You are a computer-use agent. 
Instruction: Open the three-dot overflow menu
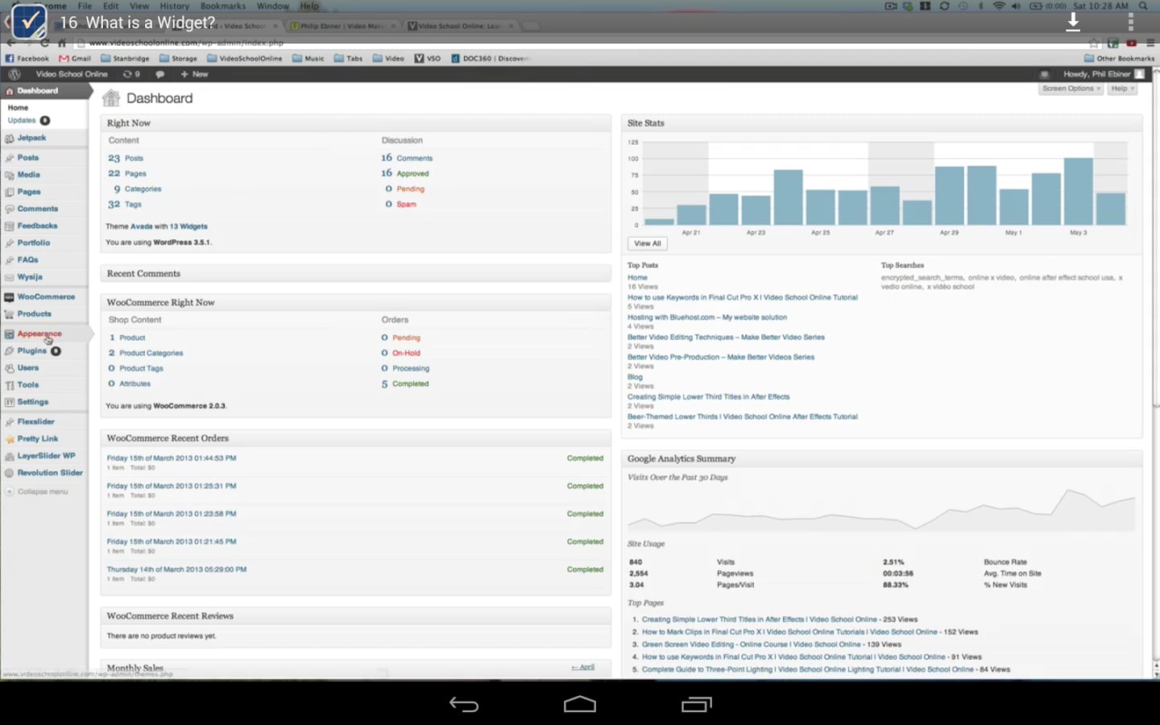coord(1130,22)
